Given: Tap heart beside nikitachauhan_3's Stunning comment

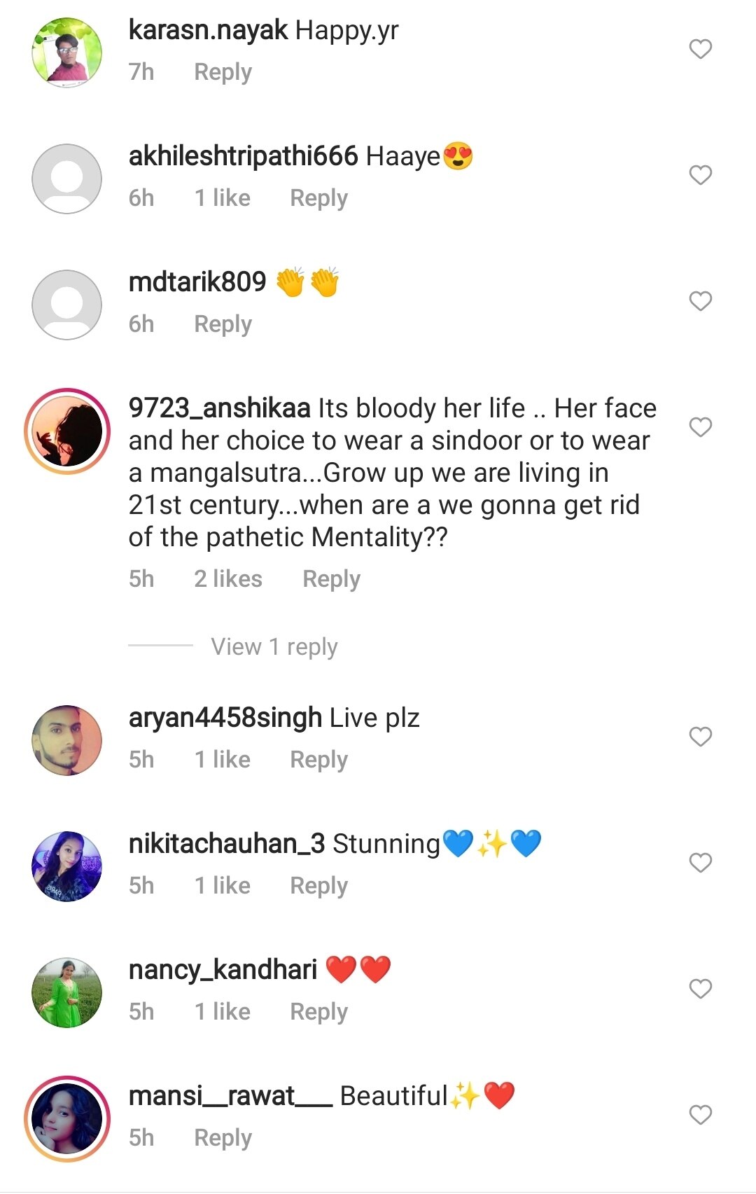Looking at the screenshot, I should 700,863.
